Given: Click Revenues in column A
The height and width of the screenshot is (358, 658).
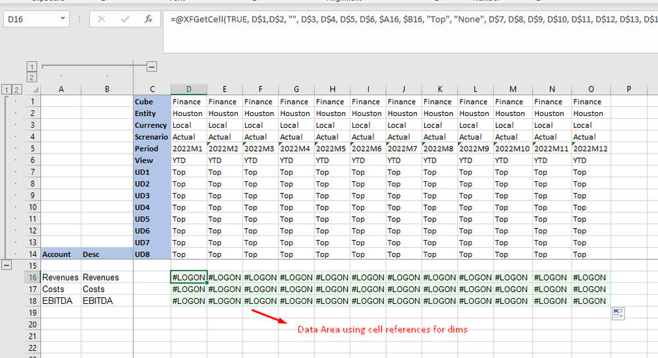Looking at the screenshot, I should [x=61, y=278].
